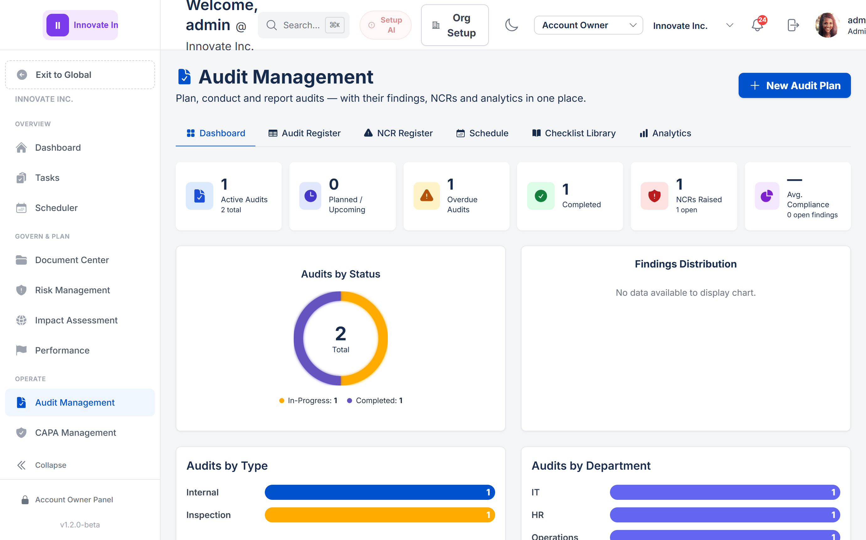This screenshot has width=866, height=540.
Task: Click the '2 total' text under Active Audits
Action: point(231,210)
